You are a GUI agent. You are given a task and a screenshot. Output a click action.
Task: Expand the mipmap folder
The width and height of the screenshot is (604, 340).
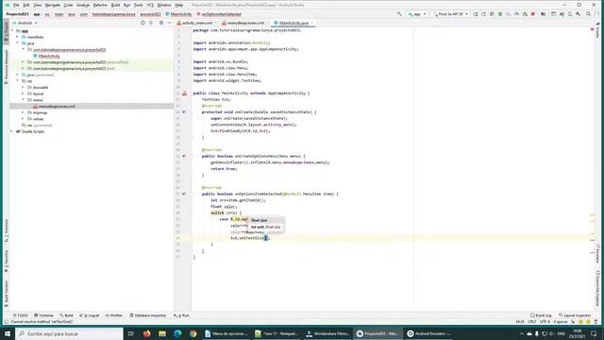click(23, 112)
